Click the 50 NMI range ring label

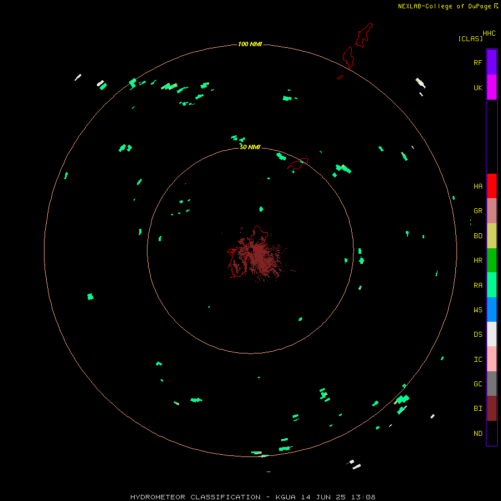(x=250, y=147)
